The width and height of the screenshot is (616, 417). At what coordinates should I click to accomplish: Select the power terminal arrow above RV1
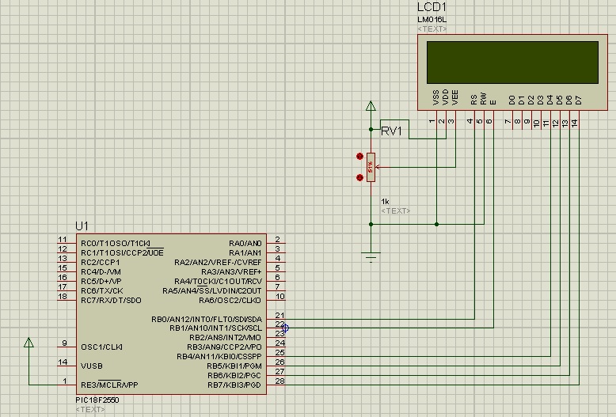(x=371, y=106)
